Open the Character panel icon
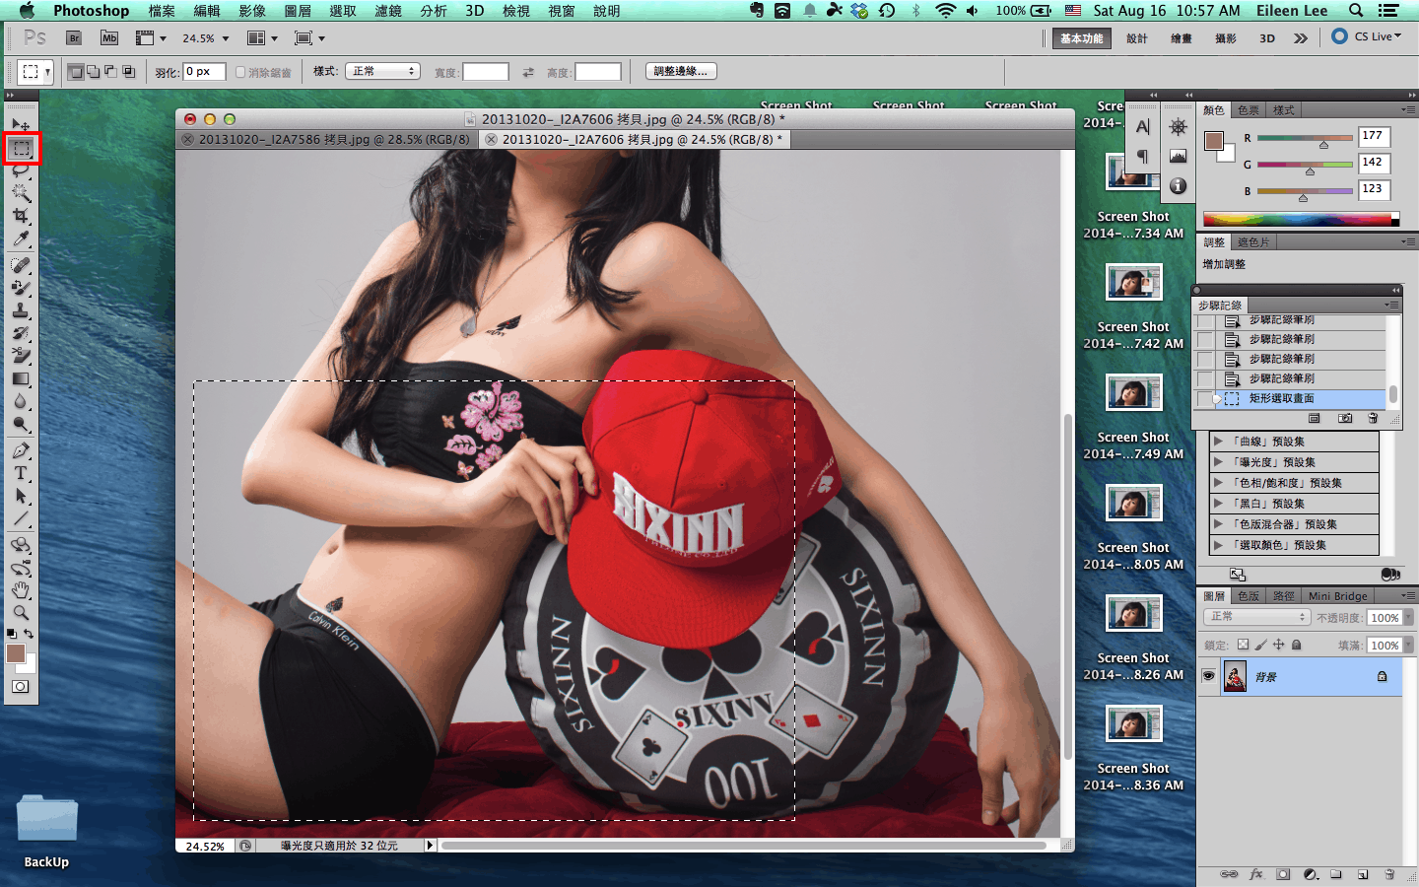This screenshot has width=1419, height=887. click(x=1142, y=126)
